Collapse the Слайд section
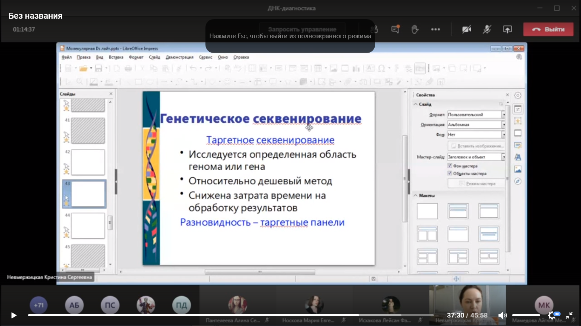 [416, 104]
